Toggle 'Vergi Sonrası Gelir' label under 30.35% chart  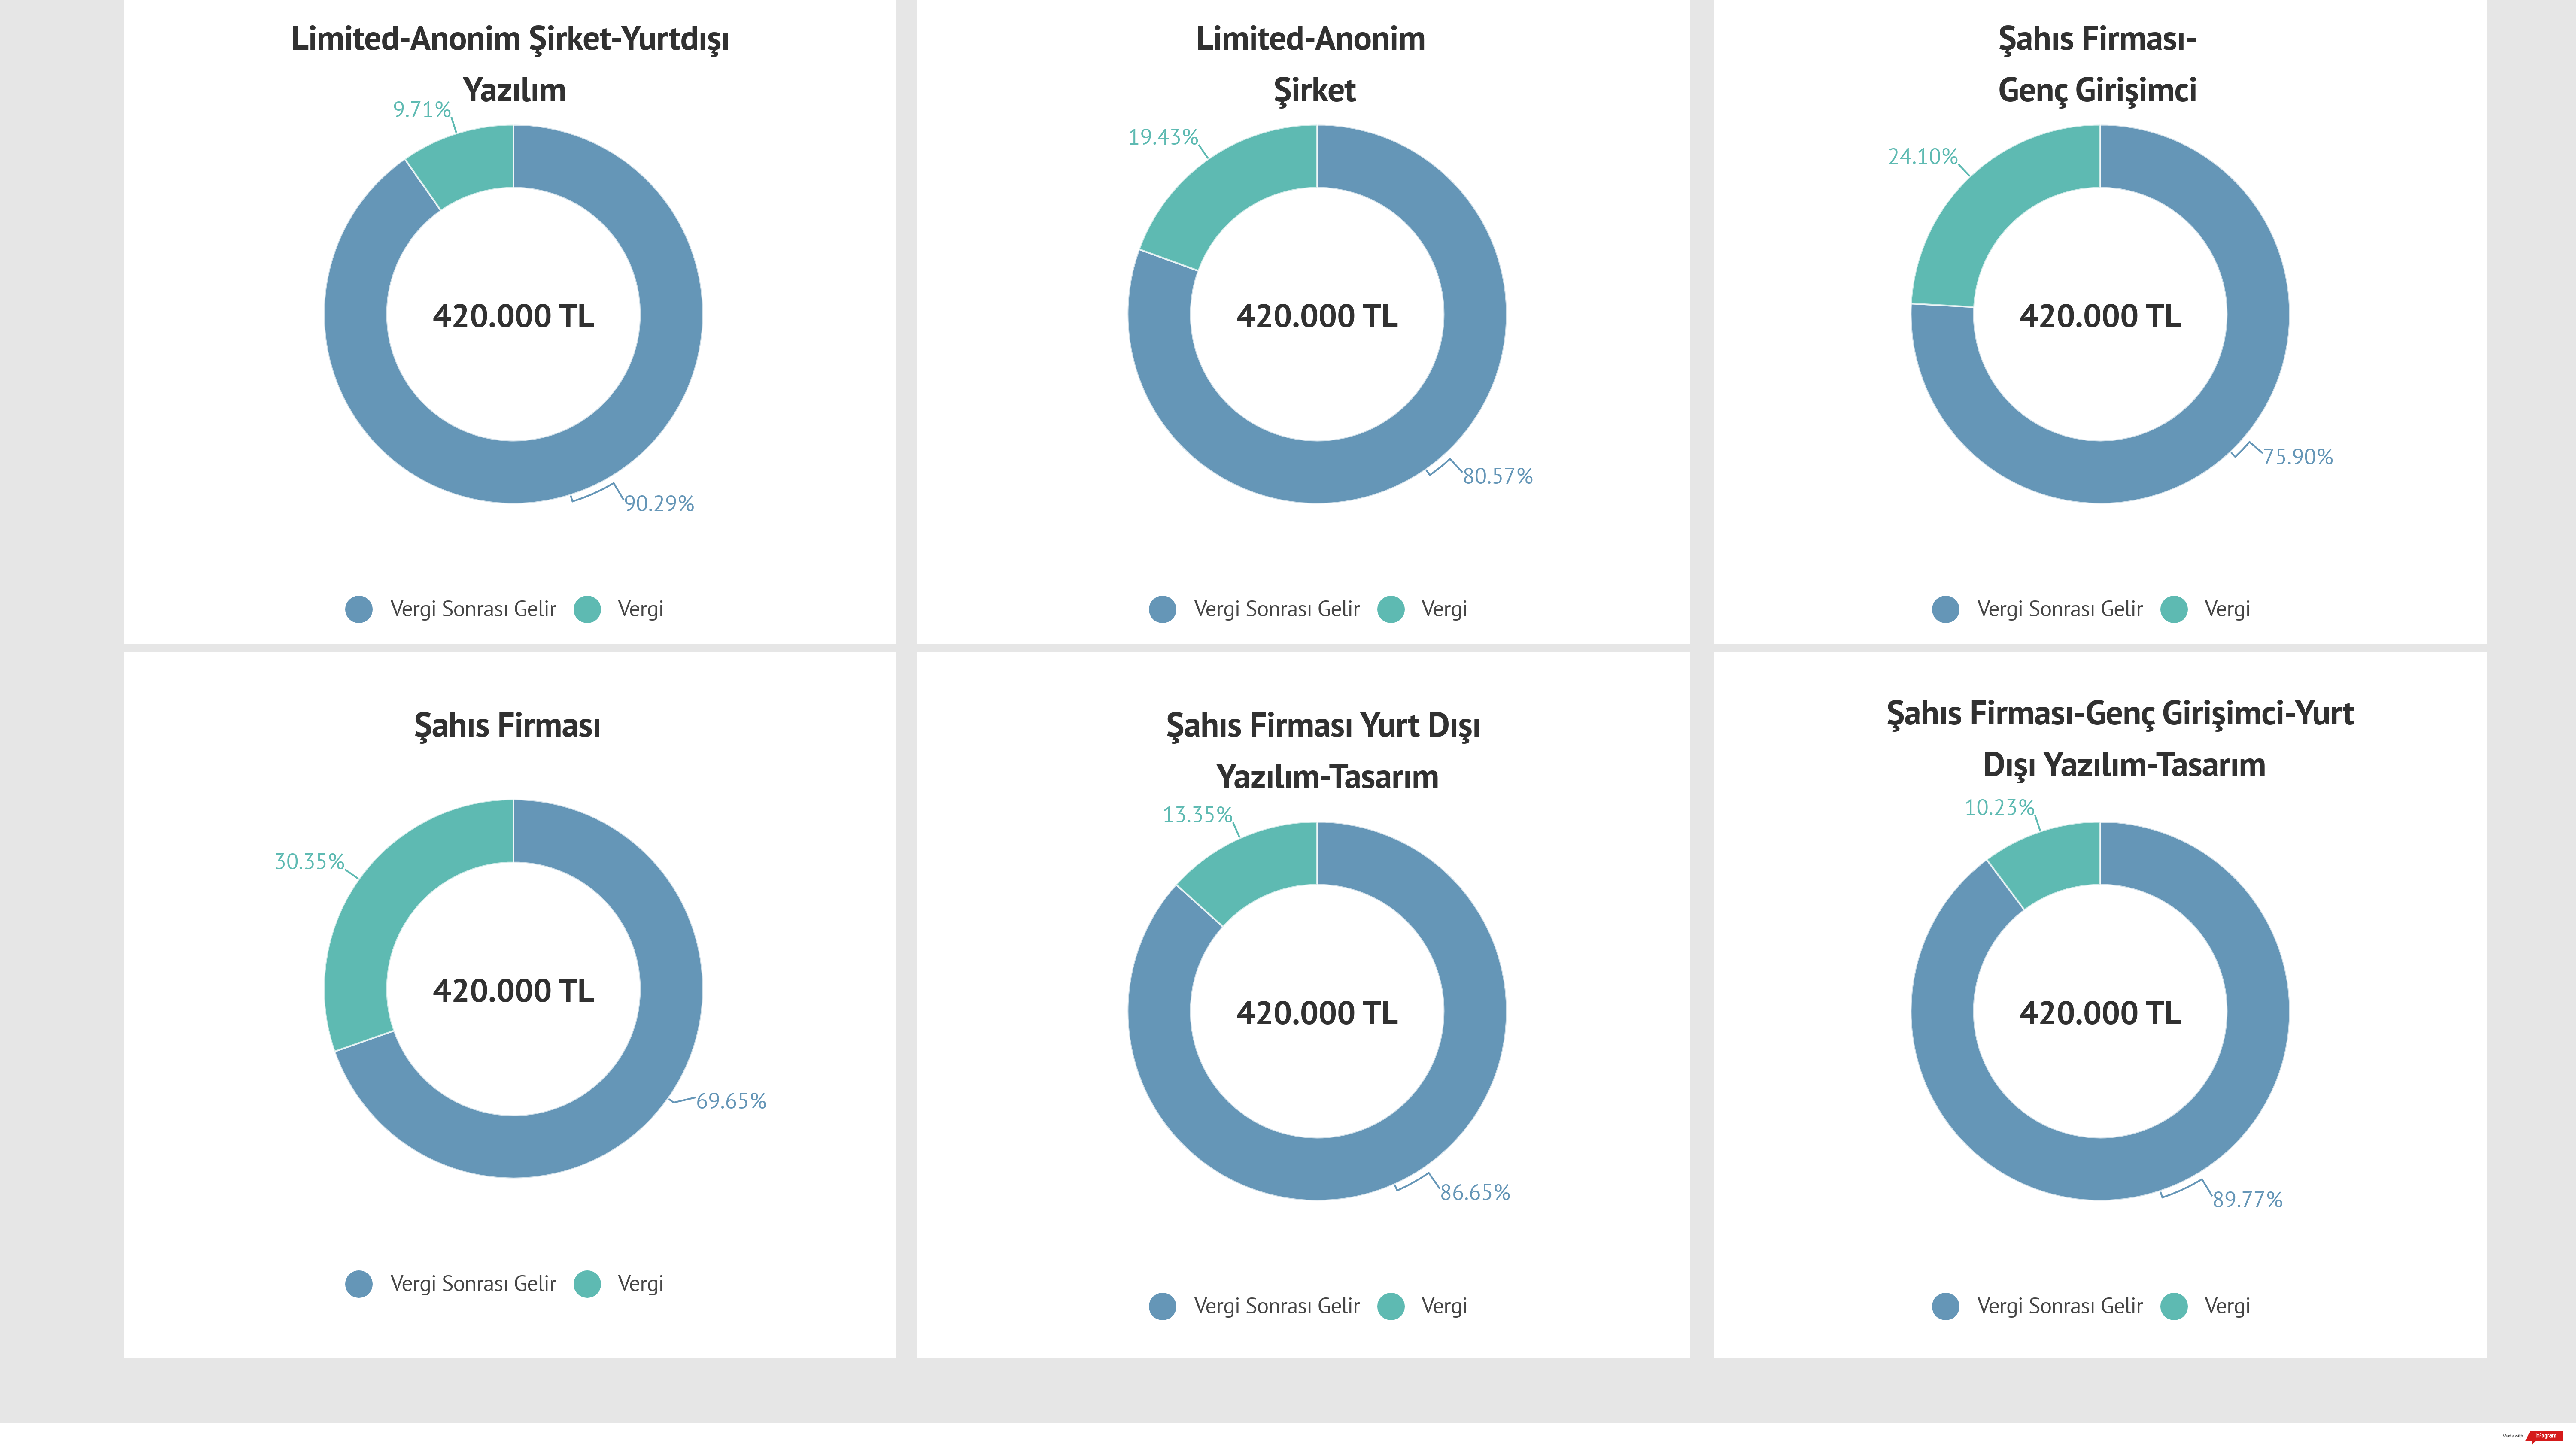(473, 1284)
